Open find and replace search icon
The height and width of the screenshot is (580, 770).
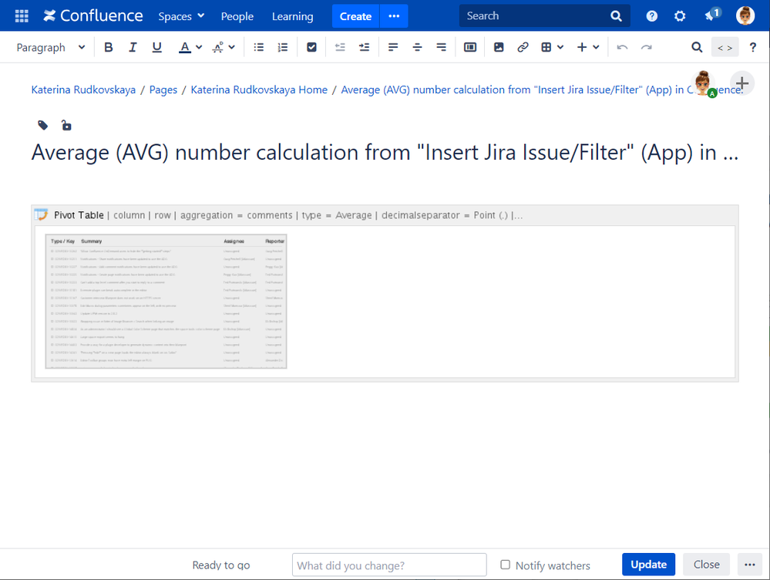697,47
